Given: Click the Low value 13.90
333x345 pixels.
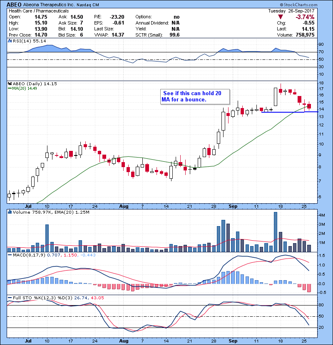Looking at the screenshot, I should tap(41, 29).
